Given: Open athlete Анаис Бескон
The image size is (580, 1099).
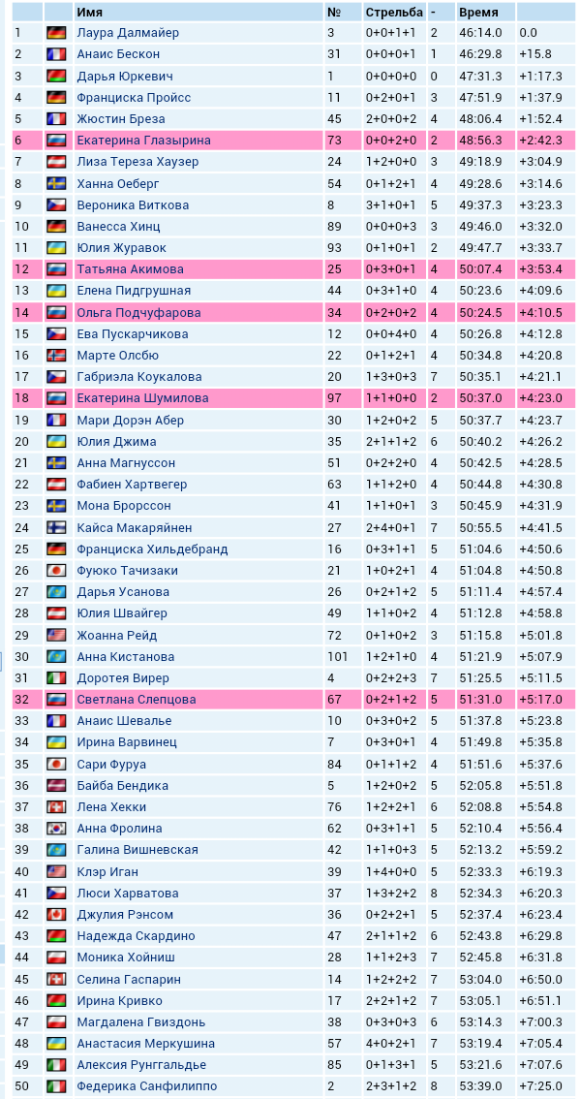Looking at the screenshot, I should pyautogui.click(x=118, y=54).
